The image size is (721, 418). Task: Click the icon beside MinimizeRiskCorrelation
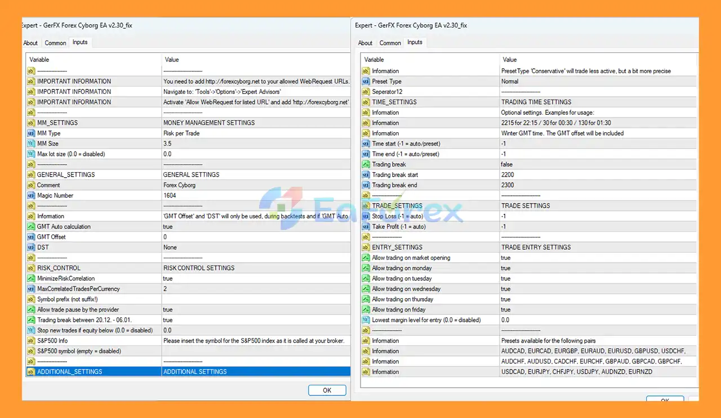pos(31,278)
